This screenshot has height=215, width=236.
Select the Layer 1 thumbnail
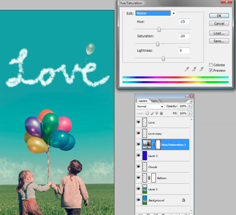pos(145,189)
